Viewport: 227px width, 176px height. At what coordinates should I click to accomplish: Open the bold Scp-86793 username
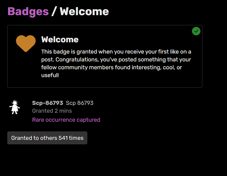tap(48, 103)
